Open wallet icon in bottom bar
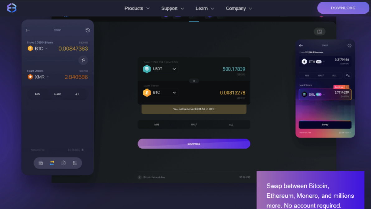 coord(41,163)
